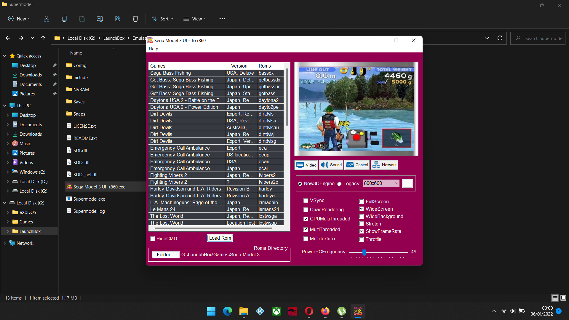569x320 pixels.
Task: Go up one folder level arrow
Action: click(x=43, y=38)
